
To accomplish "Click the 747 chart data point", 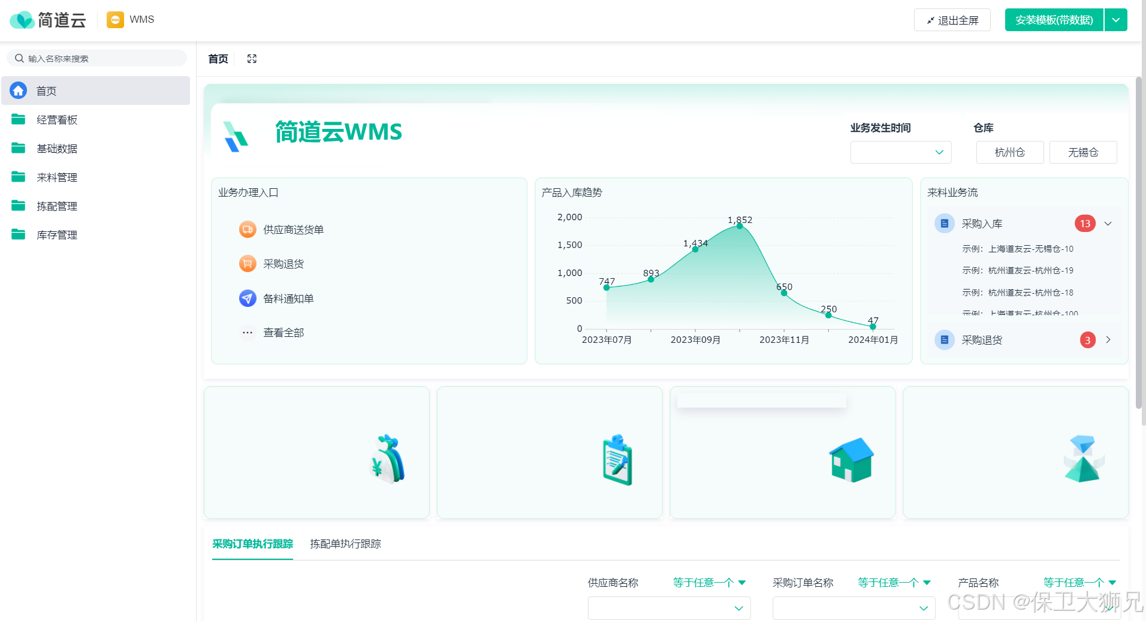I will click(607, 288).
